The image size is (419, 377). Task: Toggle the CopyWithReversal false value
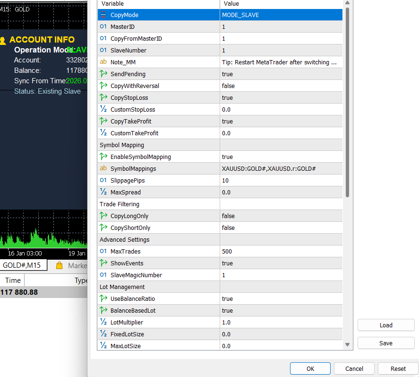tap(281, 86)
